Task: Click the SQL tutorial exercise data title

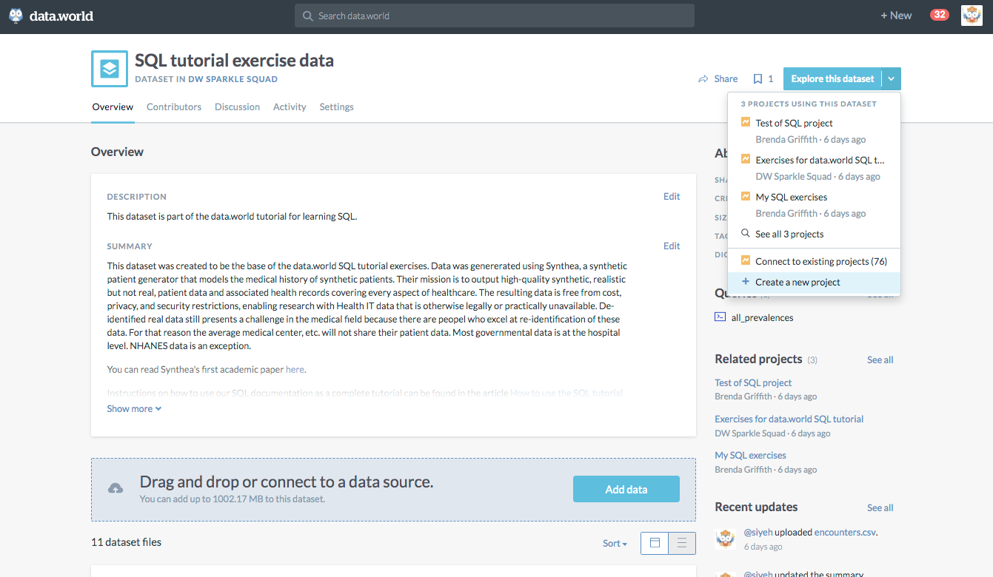Action: (234, 61)
